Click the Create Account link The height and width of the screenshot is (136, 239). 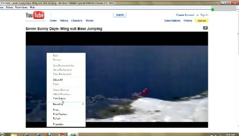185,15
